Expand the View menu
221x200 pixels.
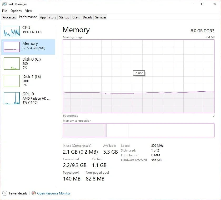(x=28, y=11)
